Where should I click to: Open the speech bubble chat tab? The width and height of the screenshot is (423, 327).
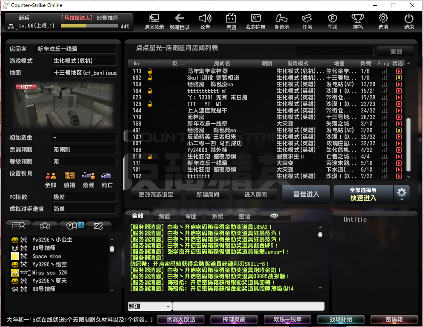tap(274, 216)
